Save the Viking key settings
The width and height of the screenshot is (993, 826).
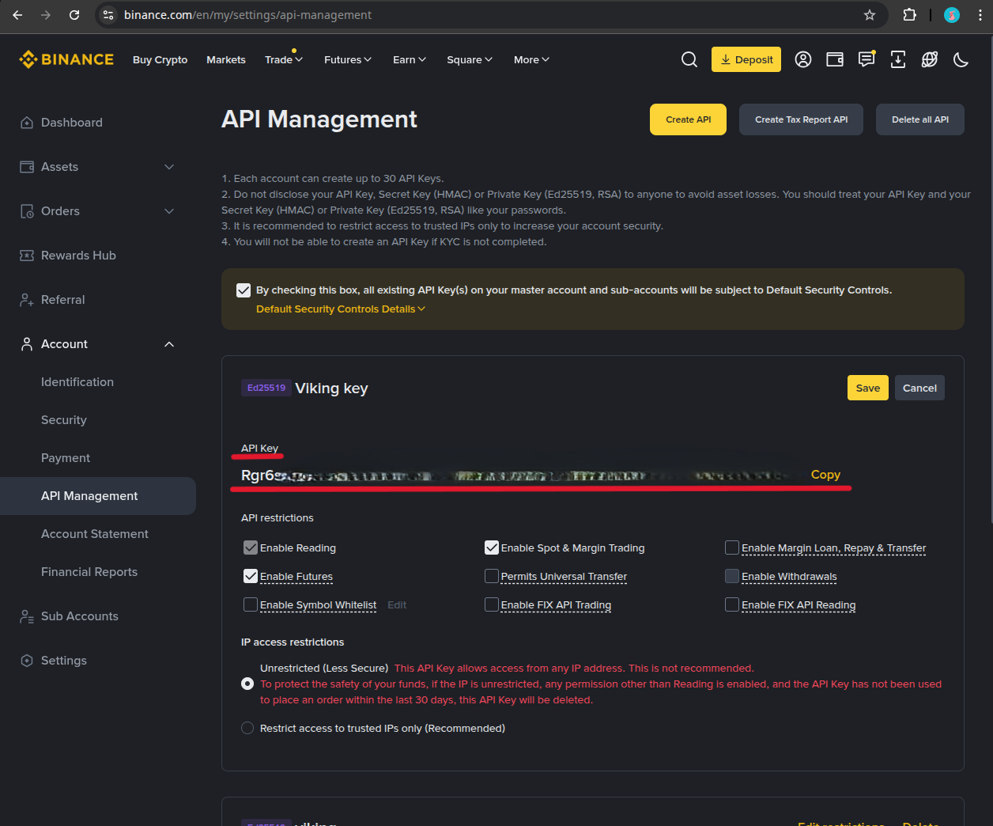click(x=868, y=388)
